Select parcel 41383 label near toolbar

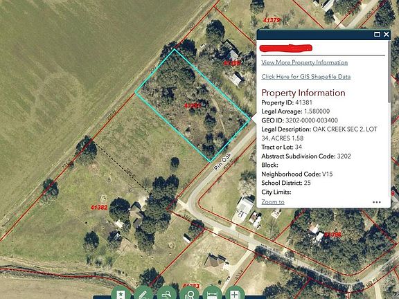click(x=191, y=286)
